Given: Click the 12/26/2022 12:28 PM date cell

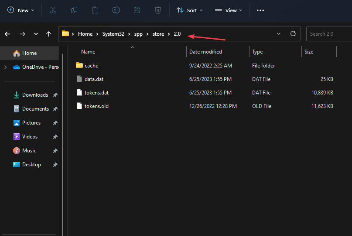Looking at the screenshot, I should pyautogui.click(x=213, y=106).
